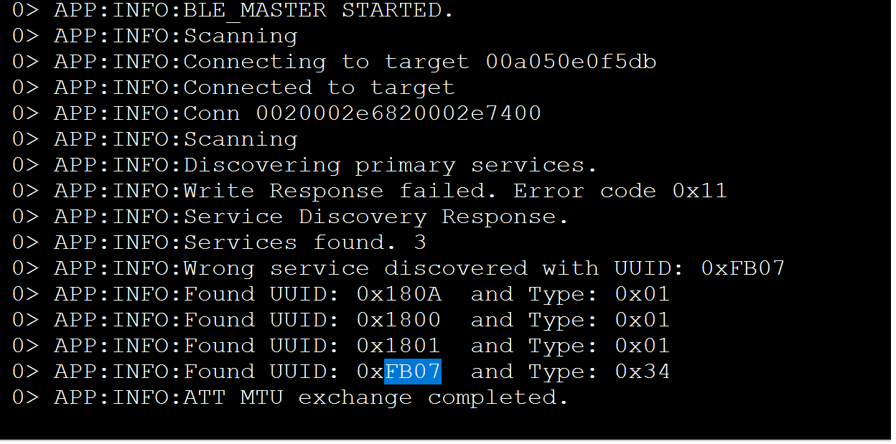Click the highlighted FB07 text selection
The height and width of the screenshot is (444, 896).
tap(413, 372)
